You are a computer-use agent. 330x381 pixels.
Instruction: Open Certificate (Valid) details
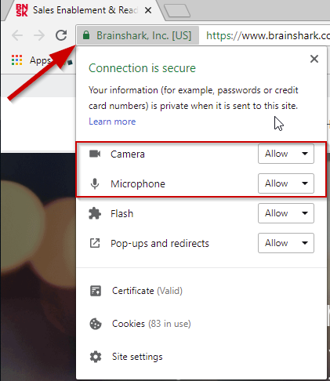pyautogui.click(x=147, y=291)
